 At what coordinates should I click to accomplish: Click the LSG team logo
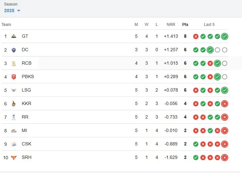14,90
